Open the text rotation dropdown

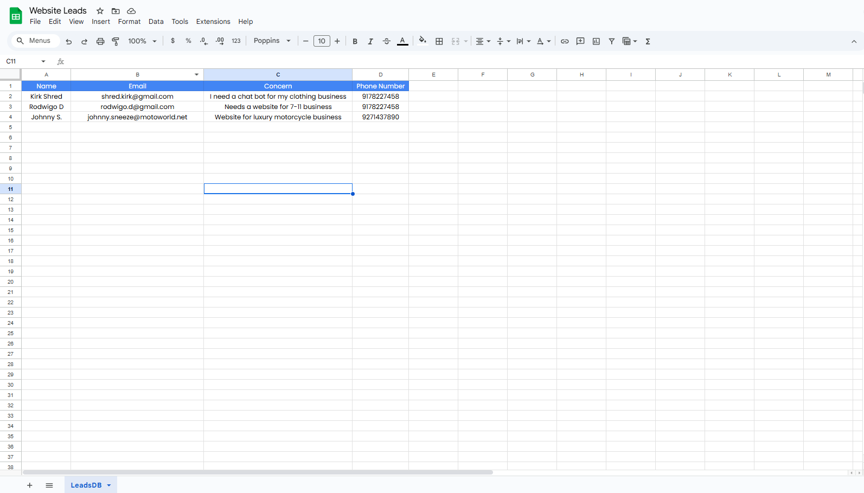(543, 41)
